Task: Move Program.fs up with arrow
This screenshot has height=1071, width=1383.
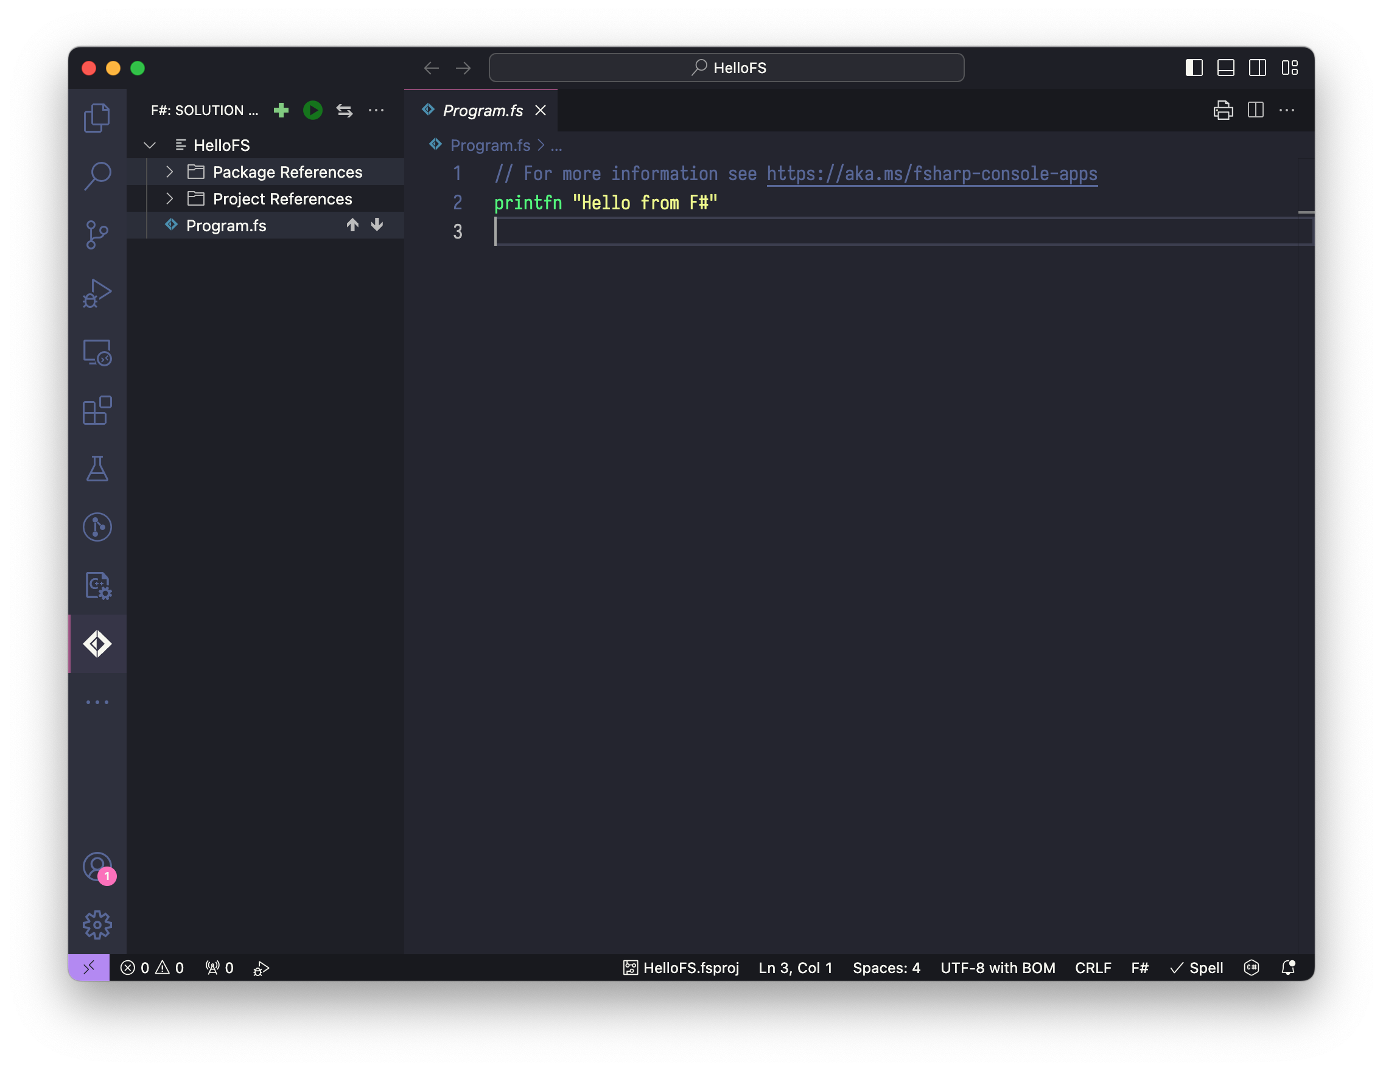Action: click(352, 225)
